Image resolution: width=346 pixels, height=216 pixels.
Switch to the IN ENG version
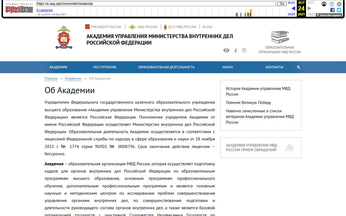pos(208,27)
